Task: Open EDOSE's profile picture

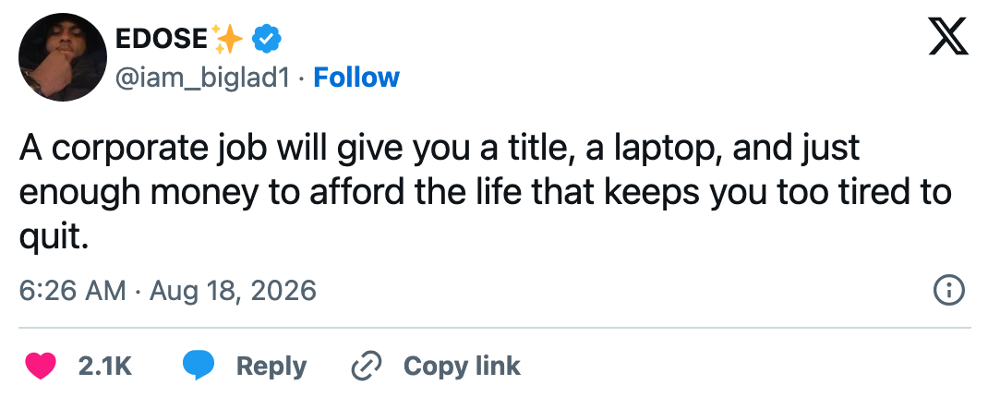Action: click(x=63, y=57)
